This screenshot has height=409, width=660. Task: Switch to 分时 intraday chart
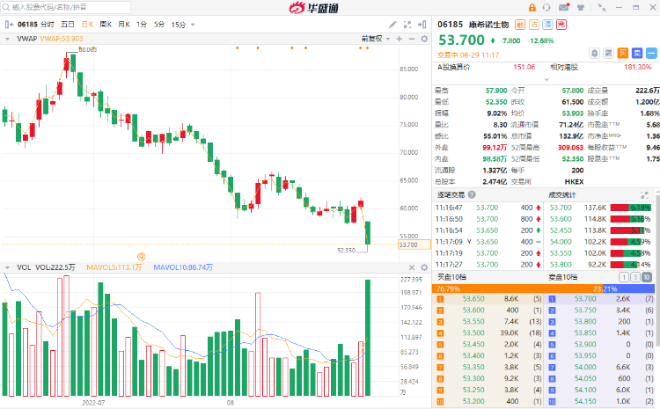coord(48,25)
